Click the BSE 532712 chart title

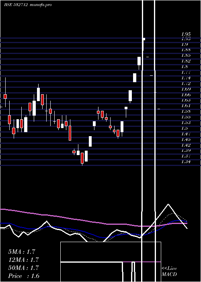pos(16,5)
